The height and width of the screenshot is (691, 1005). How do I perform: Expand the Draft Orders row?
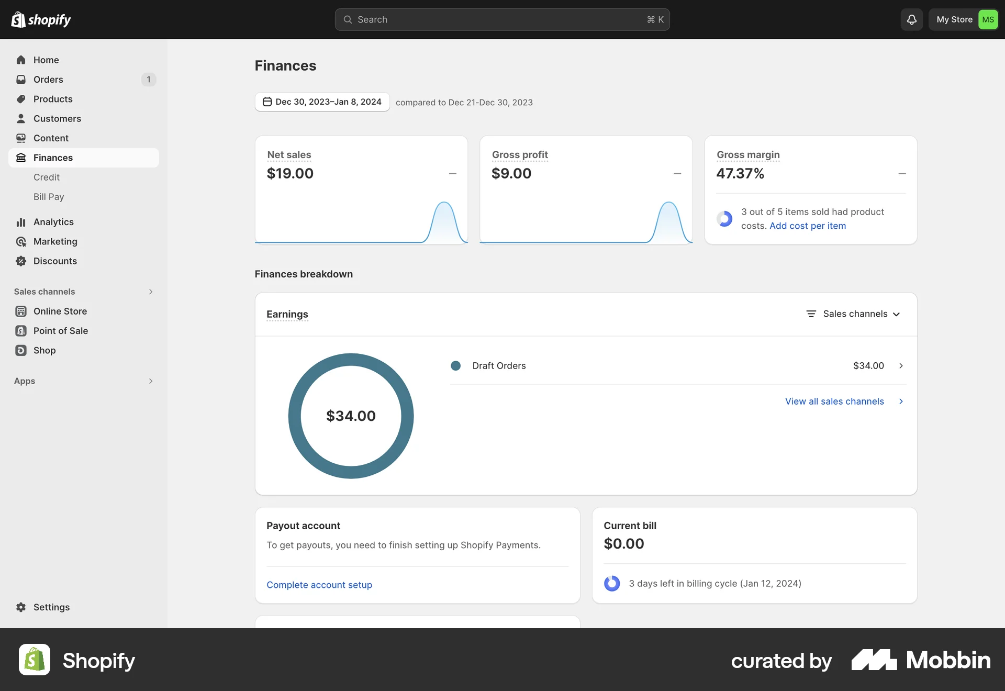901,365
